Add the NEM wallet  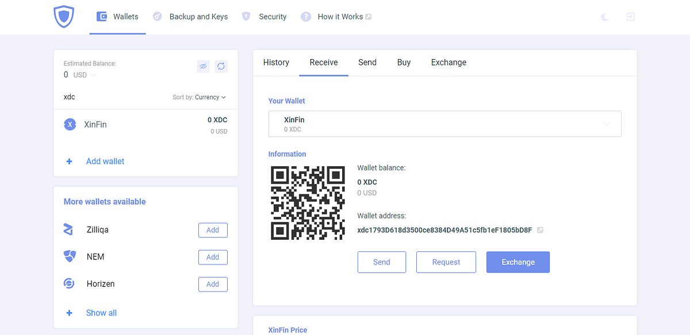(x=213, y=257)
